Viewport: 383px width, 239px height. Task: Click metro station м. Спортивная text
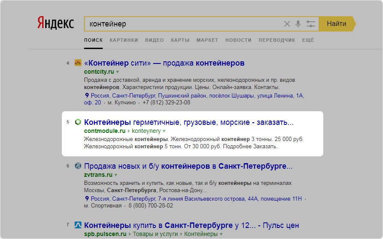click(x=103, y=206)
